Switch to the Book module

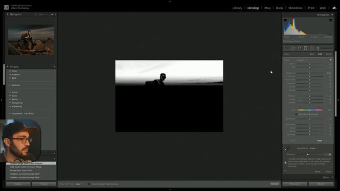279,8
